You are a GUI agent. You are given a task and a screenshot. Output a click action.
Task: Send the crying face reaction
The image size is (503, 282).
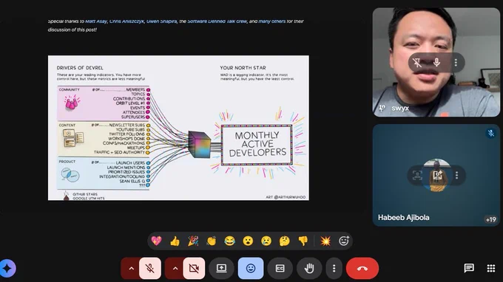point(266,241)
